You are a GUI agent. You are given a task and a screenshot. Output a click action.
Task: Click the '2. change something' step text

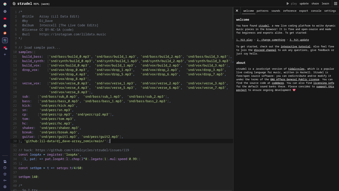(x=271, y=40)
